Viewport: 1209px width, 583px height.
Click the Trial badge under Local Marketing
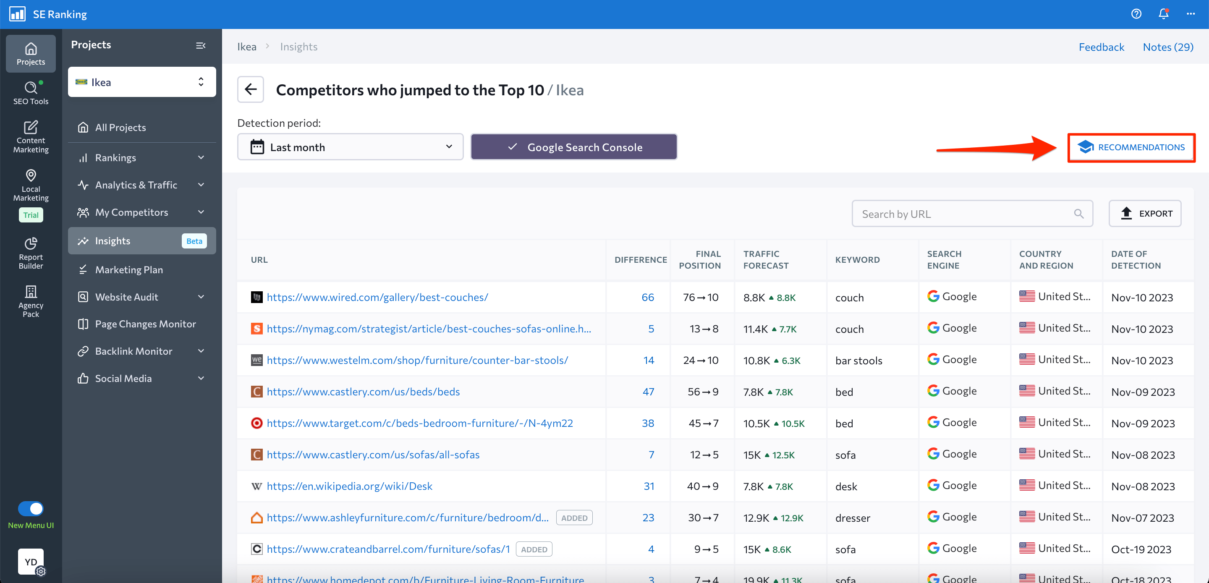point(31,215)
